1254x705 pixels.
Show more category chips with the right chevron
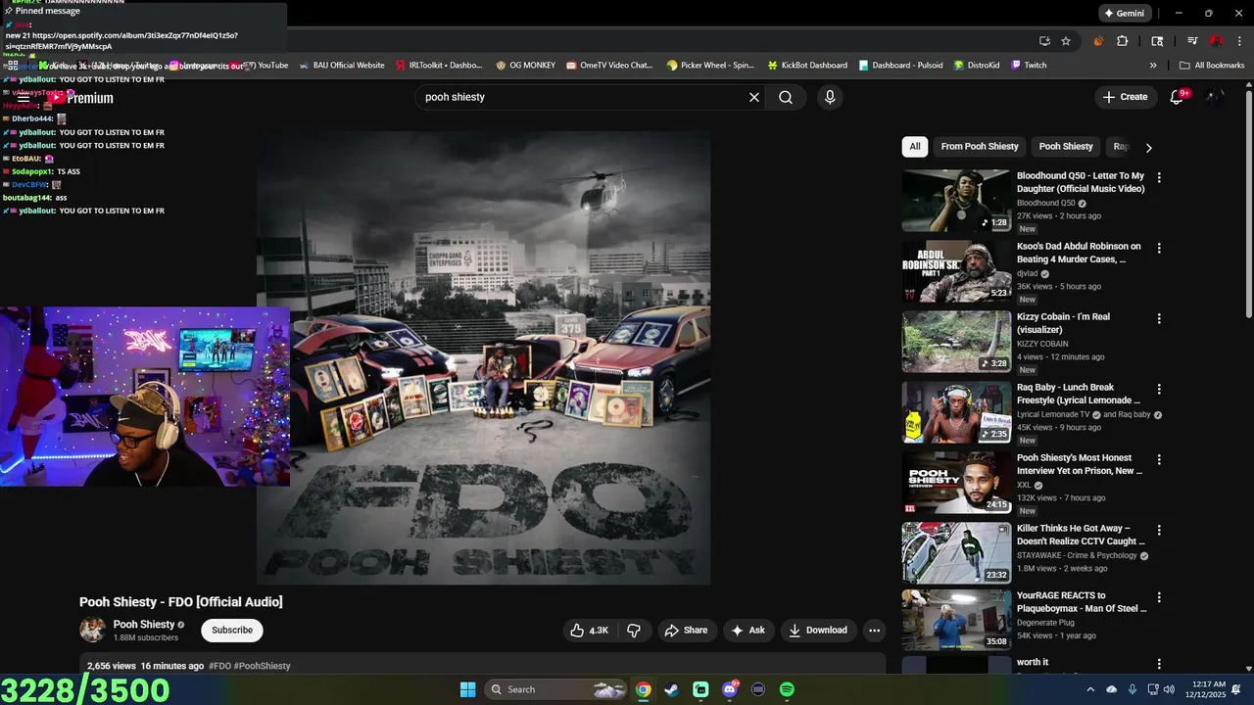point(1148,147)
